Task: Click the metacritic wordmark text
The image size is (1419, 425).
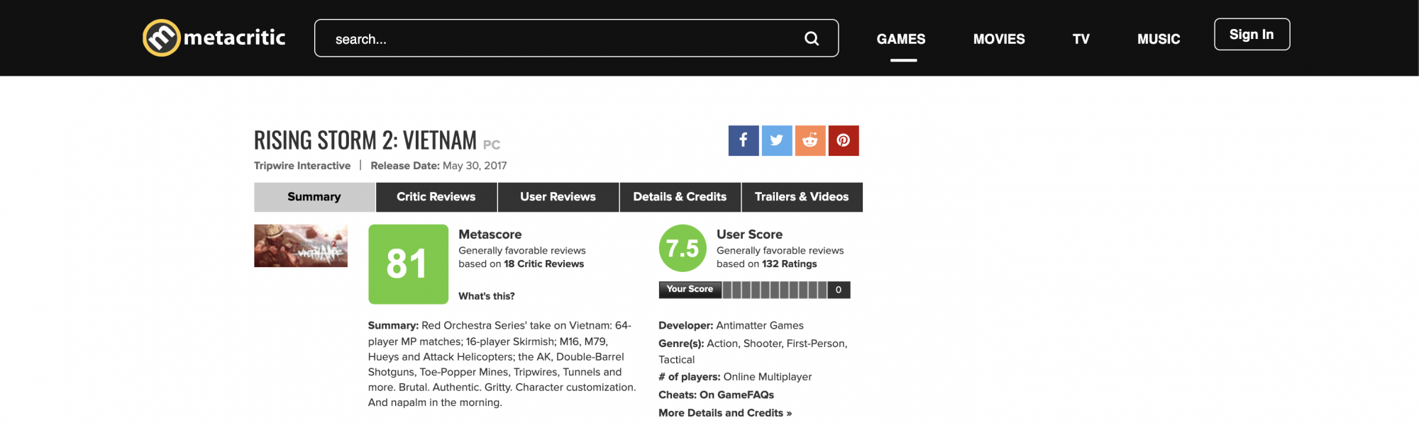Action: coord(234,38)
